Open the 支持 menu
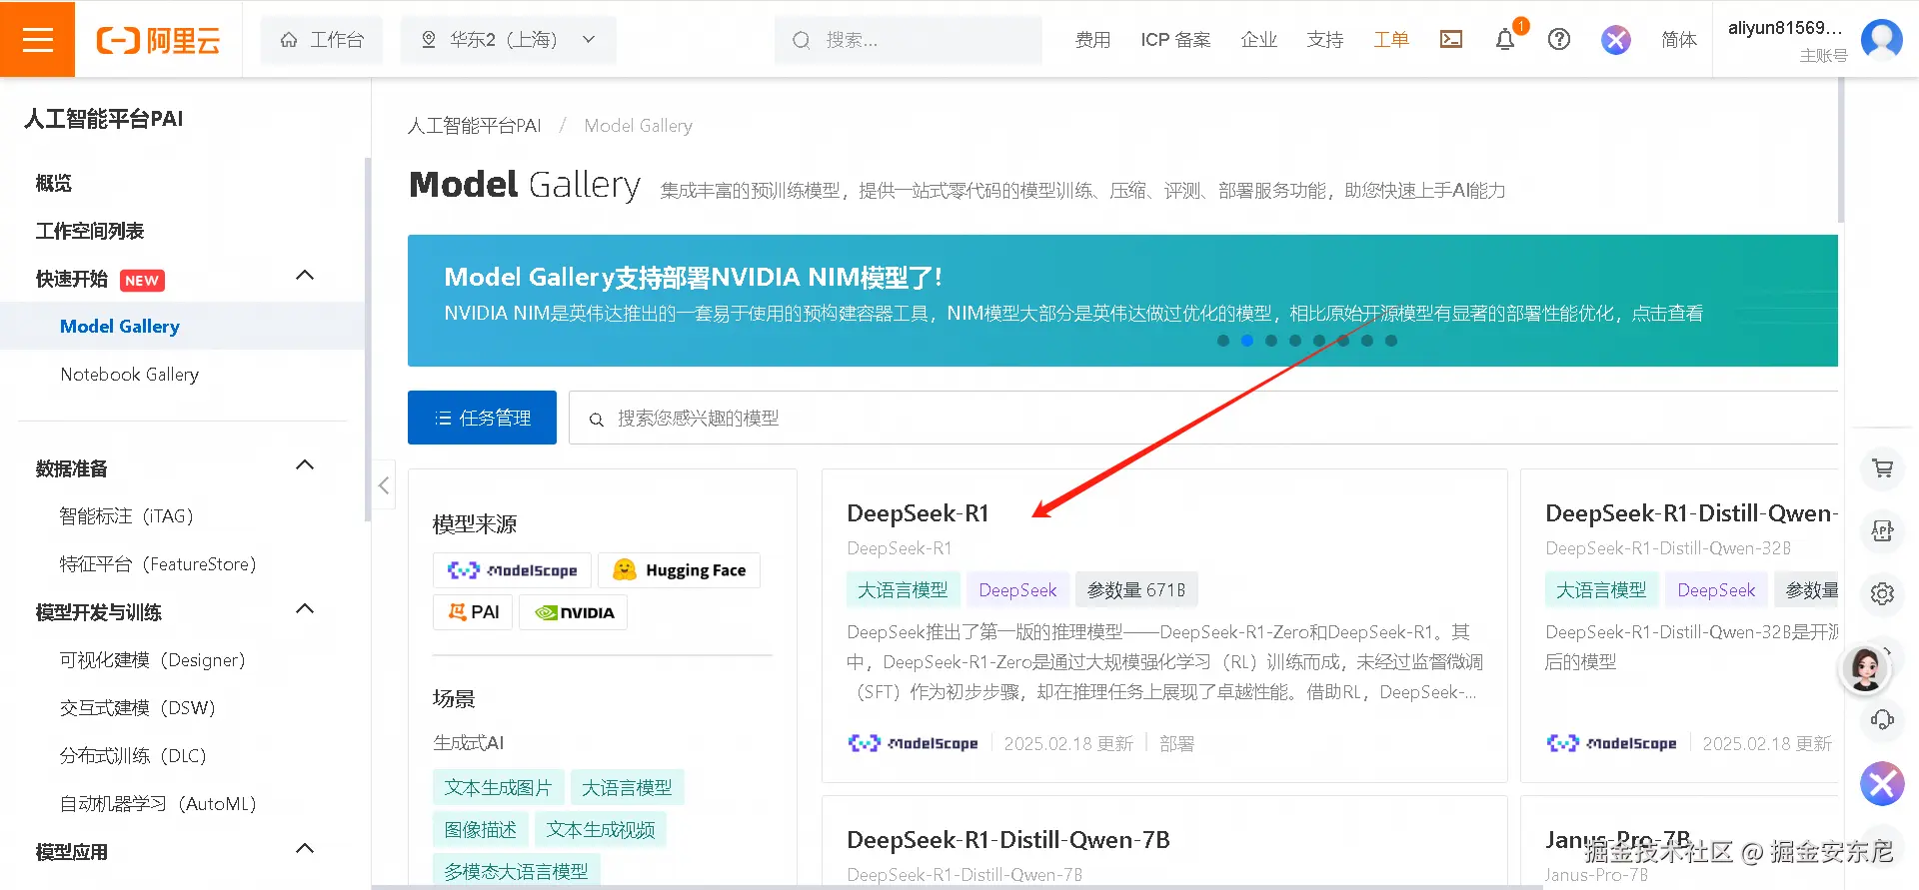This screenshot has height=890, width=1919. tap(1324, 40)
